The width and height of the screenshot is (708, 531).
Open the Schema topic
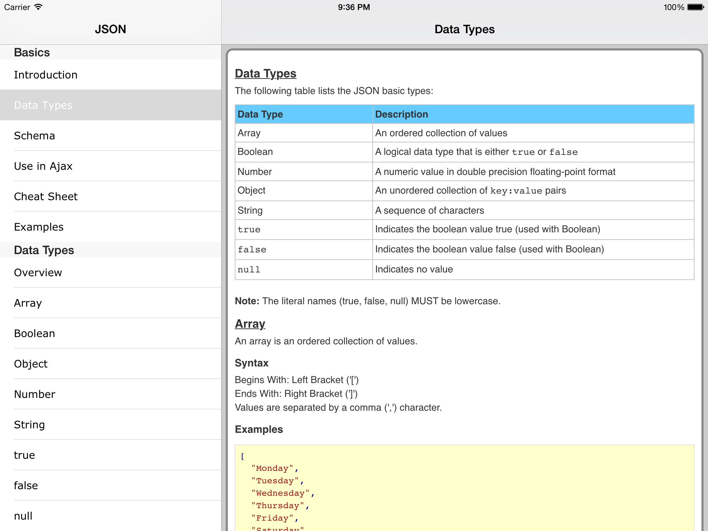coord(35,136)
